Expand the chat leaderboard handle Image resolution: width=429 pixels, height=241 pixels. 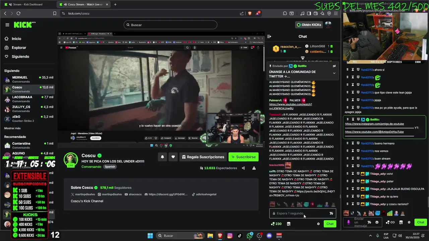coord(303,58)
